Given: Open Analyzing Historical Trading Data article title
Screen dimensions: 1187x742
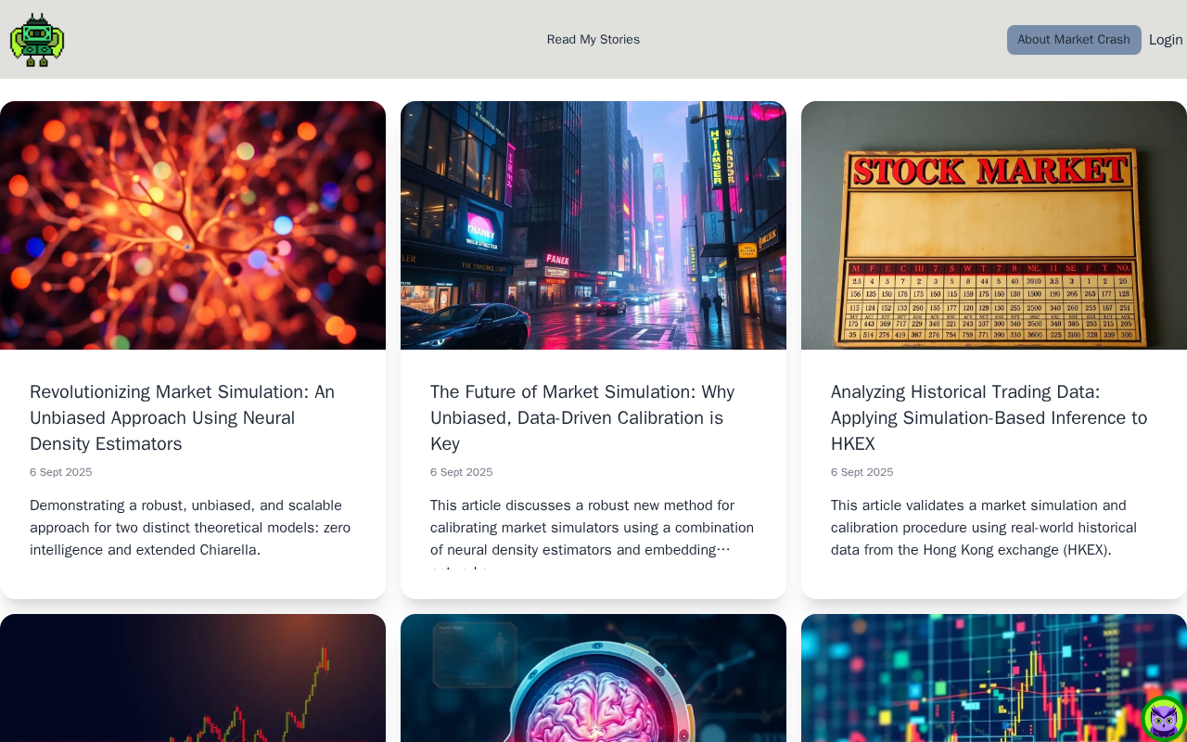Looking at the screenshot, I should pyautogui.click(x=989, y=417).
